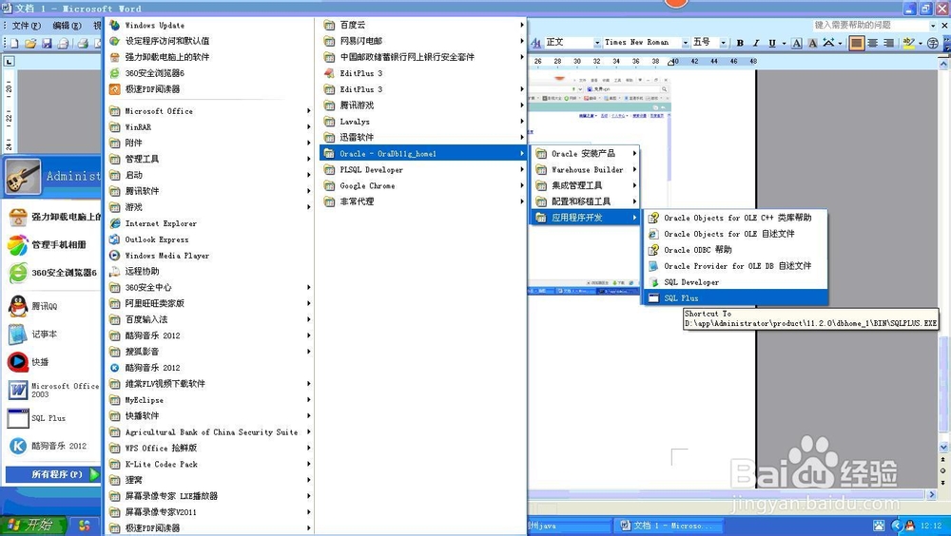The height and width of the screenshot is (536, 951).
Task: Click Word's Save icon
Action: (47, 43)
